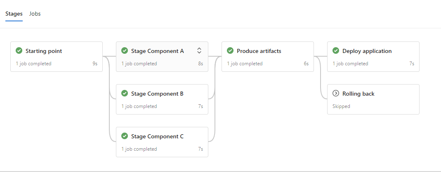Click Deploy application success checkmark icon
Image resolution: width=441 pixels, height=172 pixels.
[335, 51]
